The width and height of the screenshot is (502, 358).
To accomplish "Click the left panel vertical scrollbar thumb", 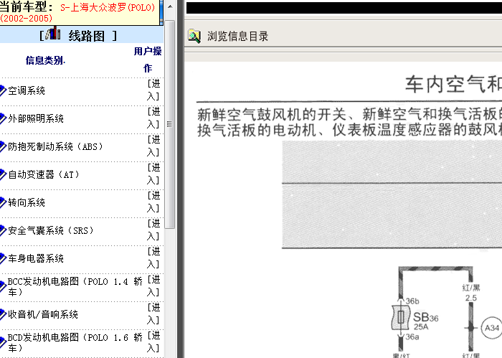I will [170, 124].
